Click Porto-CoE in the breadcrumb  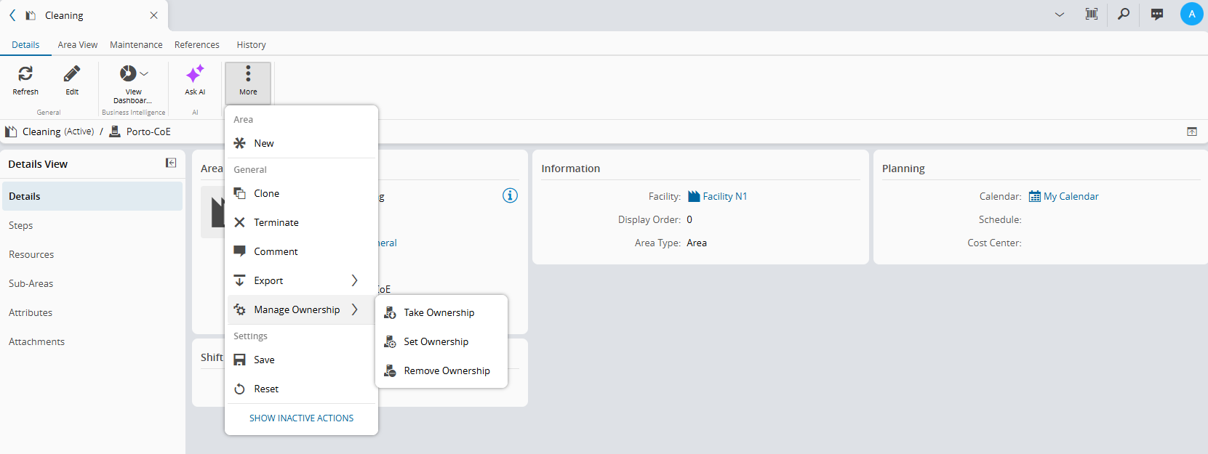coord(148,131)
